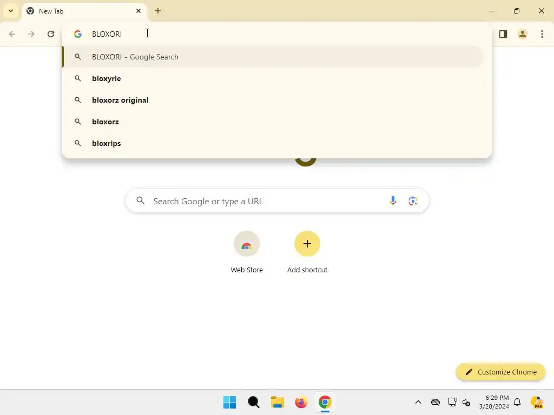Close the New Tab tab
Image resolution: width=554 pixels, height=415 pixels.
(138, 11)
